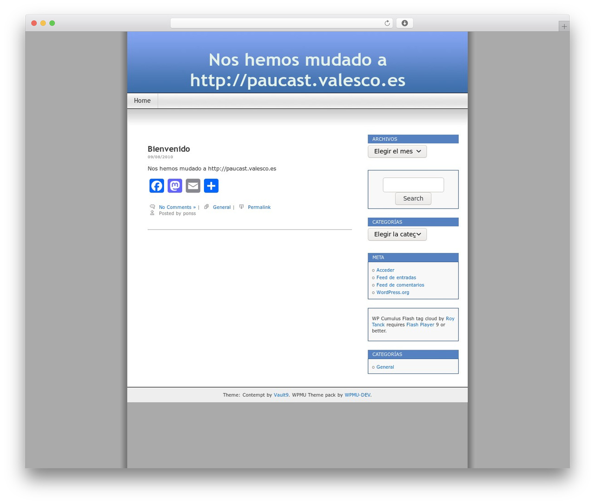Screen dimensions: 595x504
Task: Open the Feed de comentarios link
Action: (400, 285)
